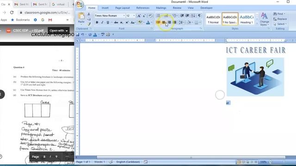The image size is (296, 166).
Task: Open the Font dialog launcher
Action: (152, 29)
